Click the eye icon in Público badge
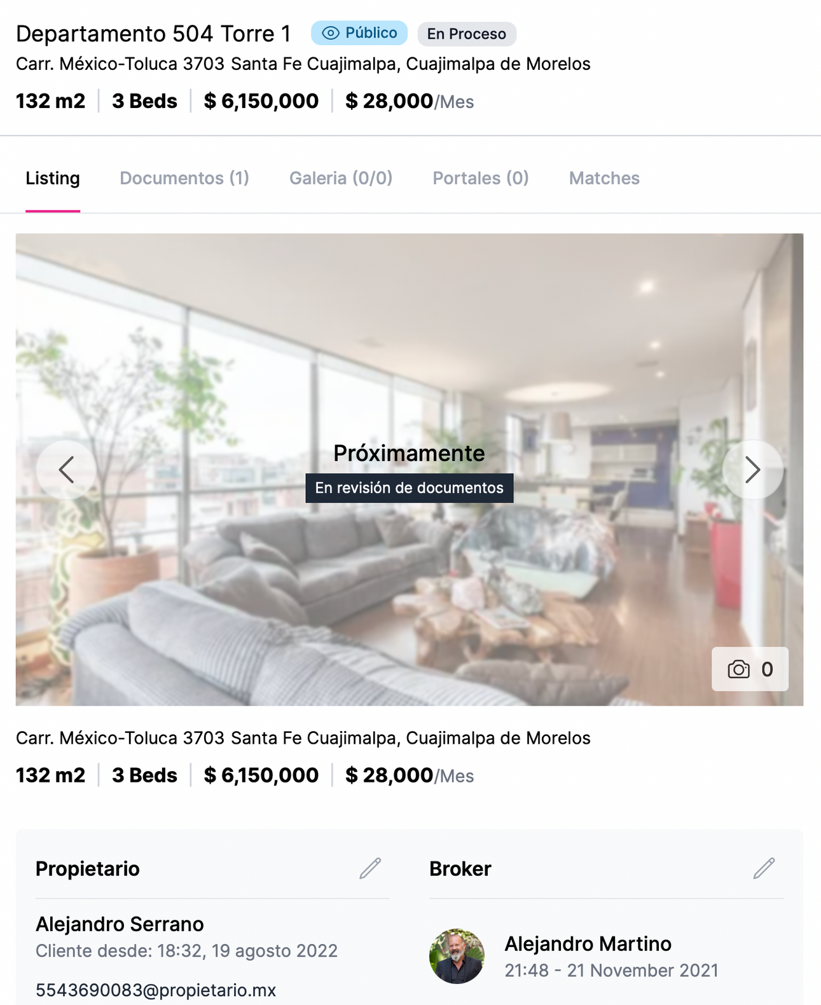Image resolution: width=821 pixels, height=1005 pixels. 331,33
